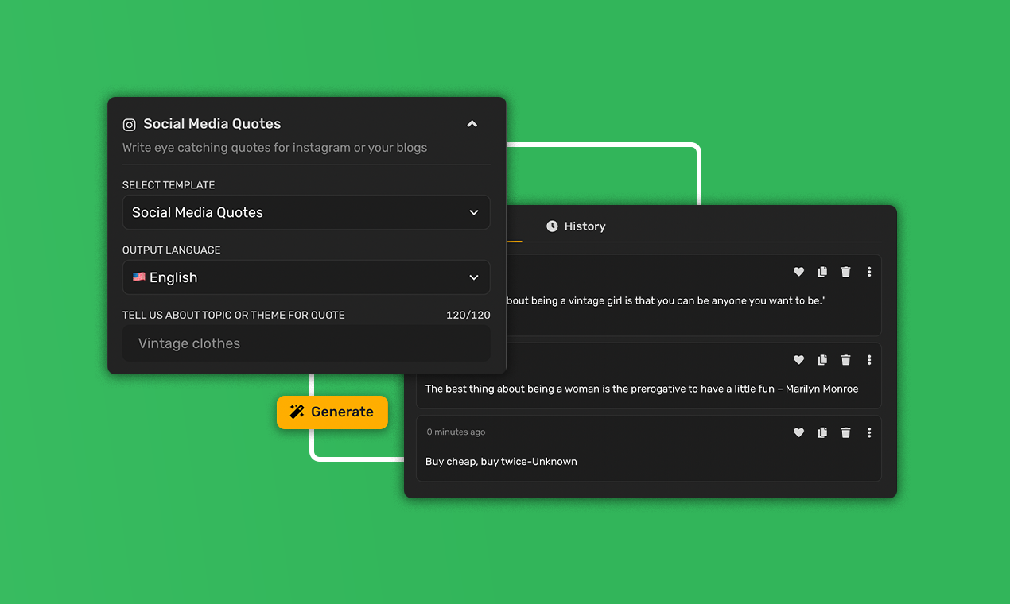Copy the vintage girl quote to clipboard
The height and width of the screenshot is (604, 1010).
822,272
